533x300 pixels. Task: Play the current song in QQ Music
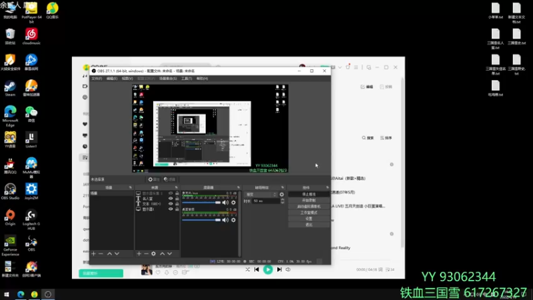pyautogui.click(x=268, y=269)
